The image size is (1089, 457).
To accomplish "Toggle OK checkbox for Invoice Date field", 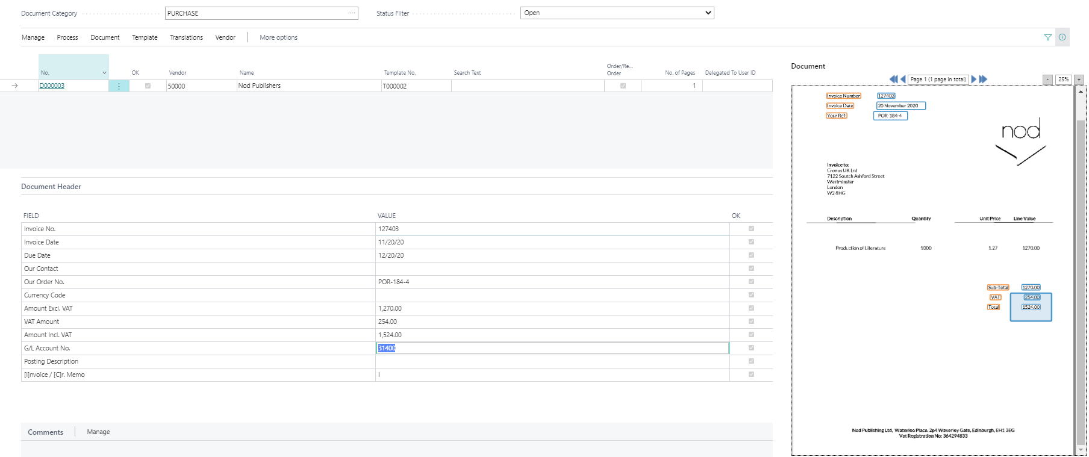I will click(751, 242).
